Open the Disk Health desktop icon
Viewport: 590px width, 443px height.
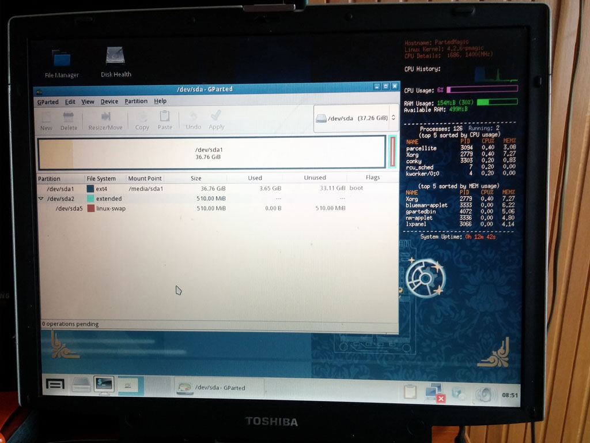[x=115, y=62]
